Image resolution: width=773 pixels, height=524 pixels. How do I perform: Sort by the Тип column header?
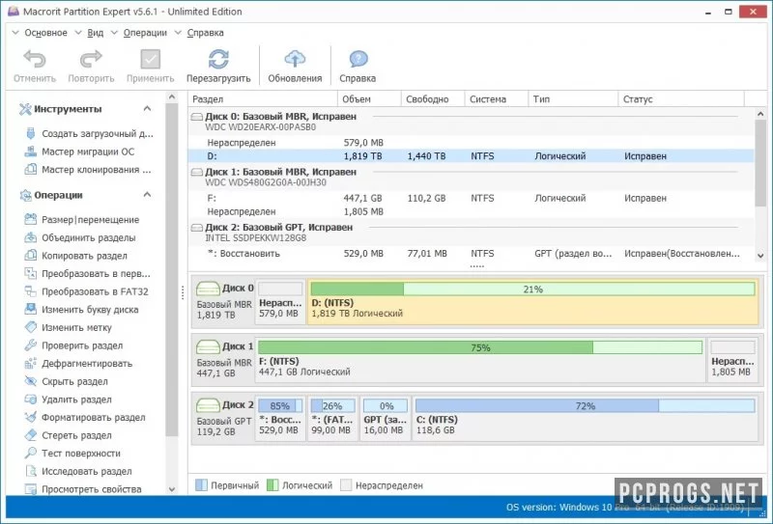[x=573, y=99]
